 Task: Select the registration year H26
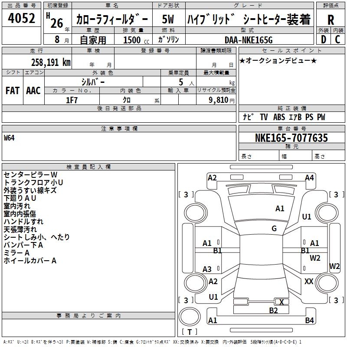(x=55, y=20)
